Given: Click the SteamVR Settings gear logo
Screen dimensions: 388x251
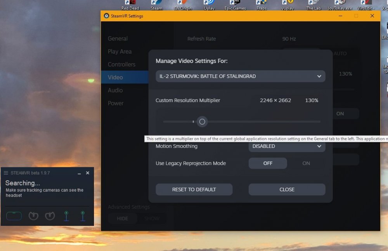Looking at the screenshot, I should click(x=106, y=16).
